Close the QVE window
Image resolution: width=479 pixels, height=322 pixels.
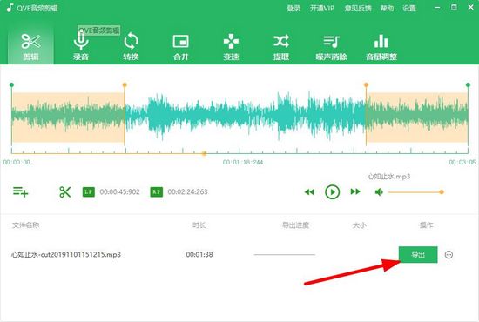[471, 7]
